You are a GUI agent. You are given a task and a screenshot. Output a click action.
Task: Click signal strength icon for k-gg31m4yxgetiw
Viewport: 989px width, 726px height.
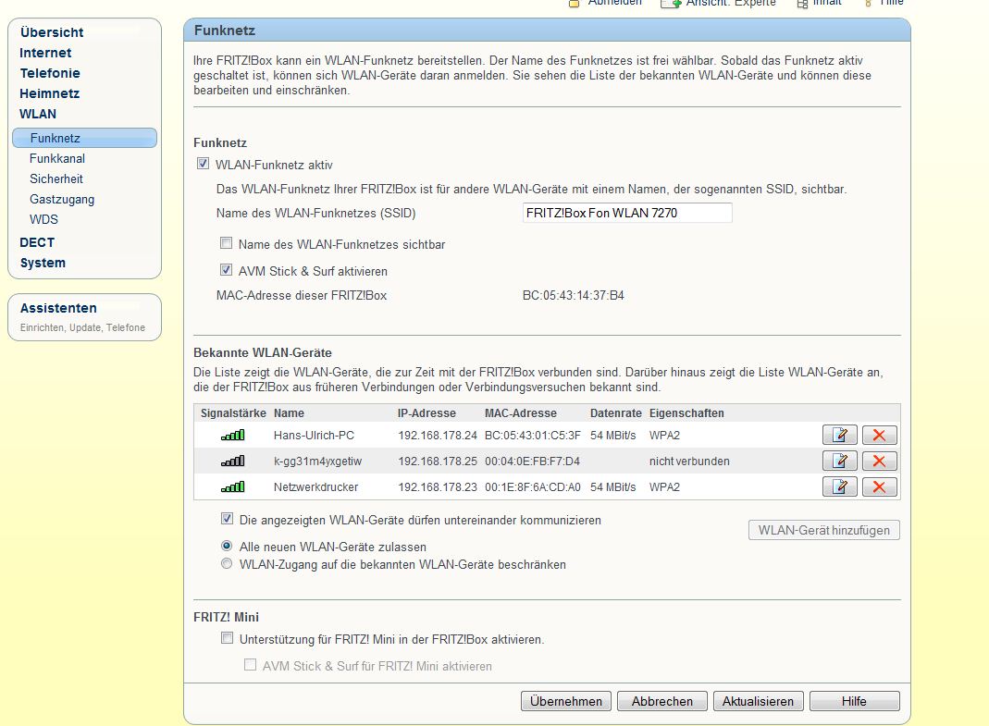(233, 461)
